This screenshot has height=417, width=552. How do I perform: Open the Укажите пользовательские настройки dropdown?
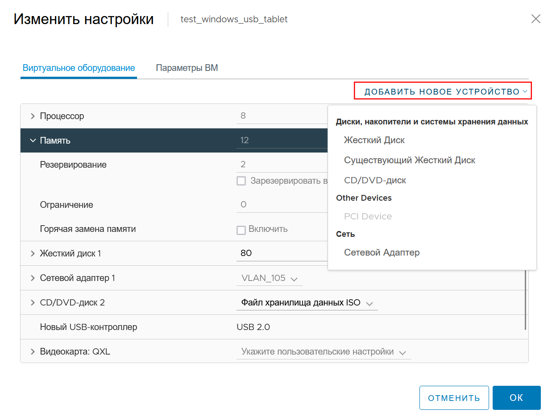tap(324, 352)
